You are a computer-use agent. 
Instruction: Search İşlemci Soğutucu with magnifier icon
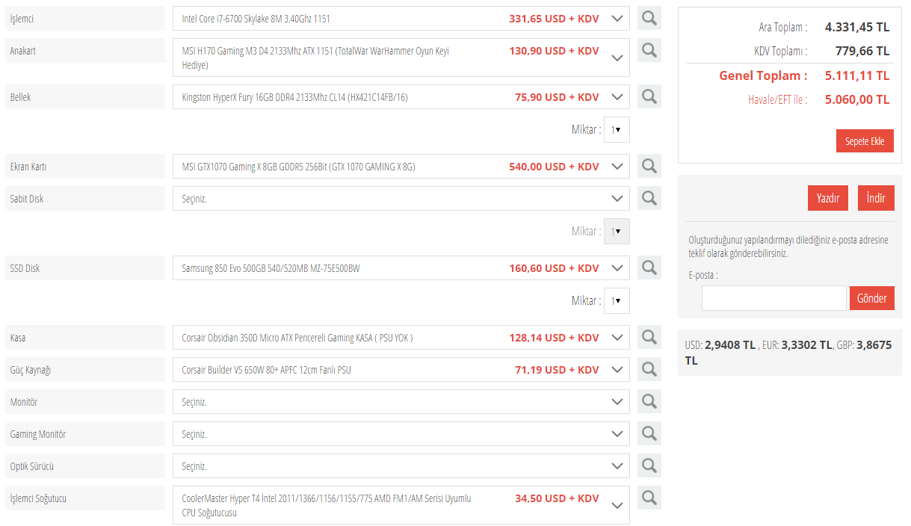[x=649, y=498]
